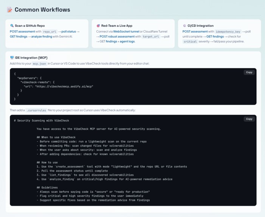Open POST assessment link in GitHub Repo card
The width and height of the screenshot is (265, 217).
coord(22,31)
